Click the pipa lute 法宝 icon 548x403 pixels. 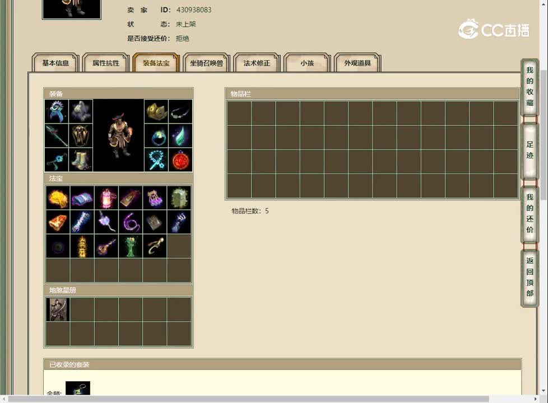tap(106, 246)
